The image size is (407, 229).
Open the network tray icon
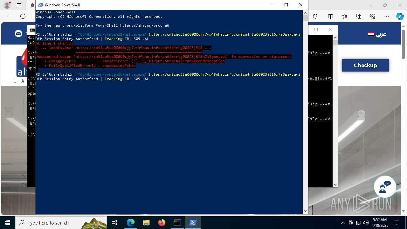coord(358,223)
